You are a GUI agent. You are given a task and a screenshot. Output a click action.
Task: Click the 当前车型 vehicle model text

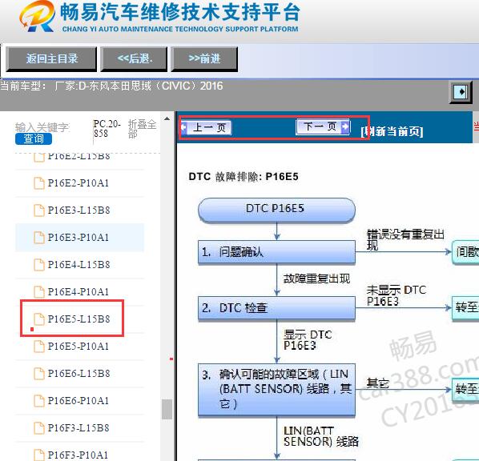pyautogui.click(x=111, y=86)
